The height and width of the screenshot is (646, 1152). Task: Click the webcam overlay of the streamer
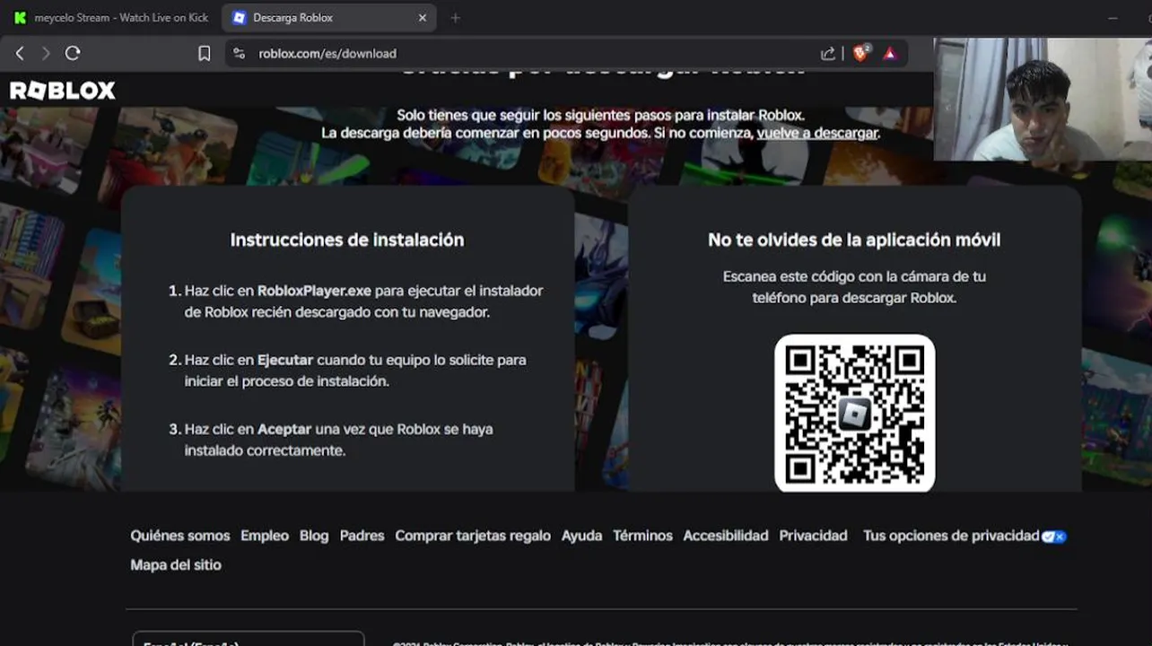1043,99
